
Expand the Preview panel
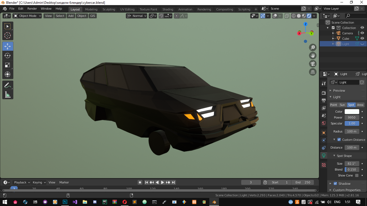[339, 91]
